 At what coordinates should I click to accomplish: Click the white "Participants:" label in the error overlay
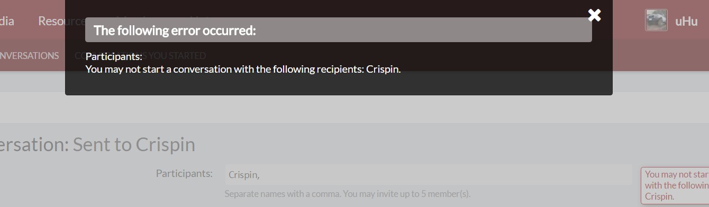(114, 56)
